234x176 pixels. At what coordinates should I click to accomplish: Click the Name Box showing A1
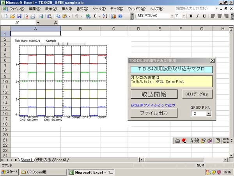coord(18,23)
